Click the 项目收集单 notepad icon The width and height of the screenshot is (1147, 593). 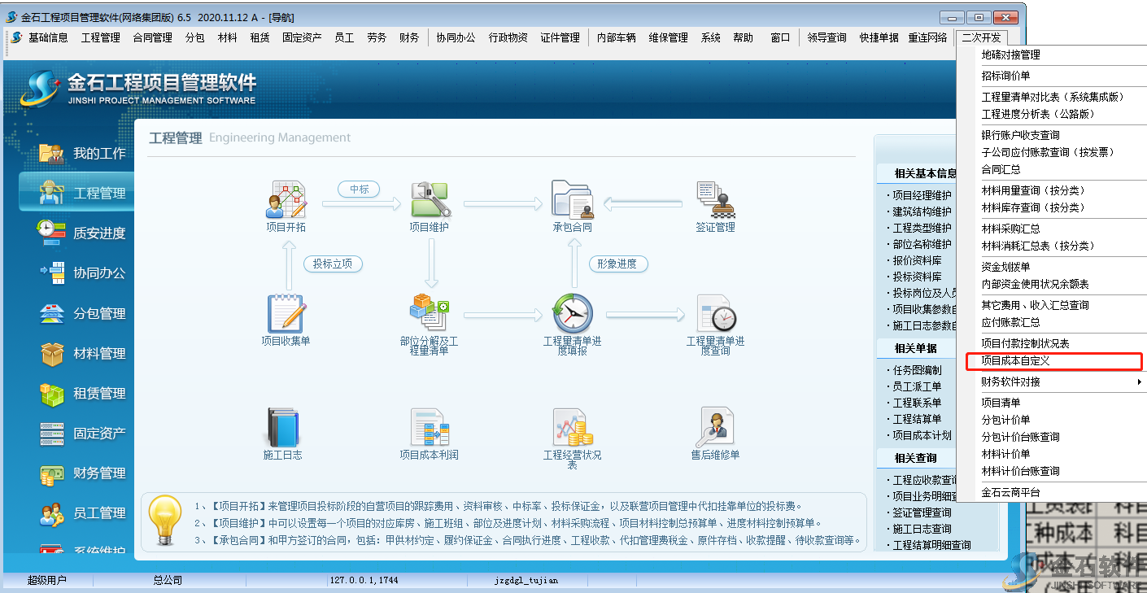click(x=286, y=314)
